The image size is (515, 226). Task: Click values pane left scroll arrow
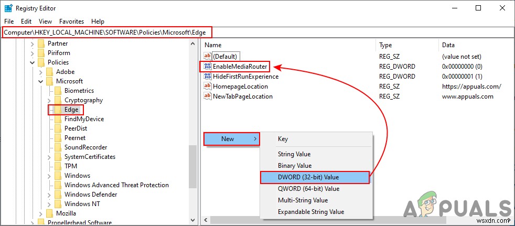pyautogui.click(x=206, y=219)
